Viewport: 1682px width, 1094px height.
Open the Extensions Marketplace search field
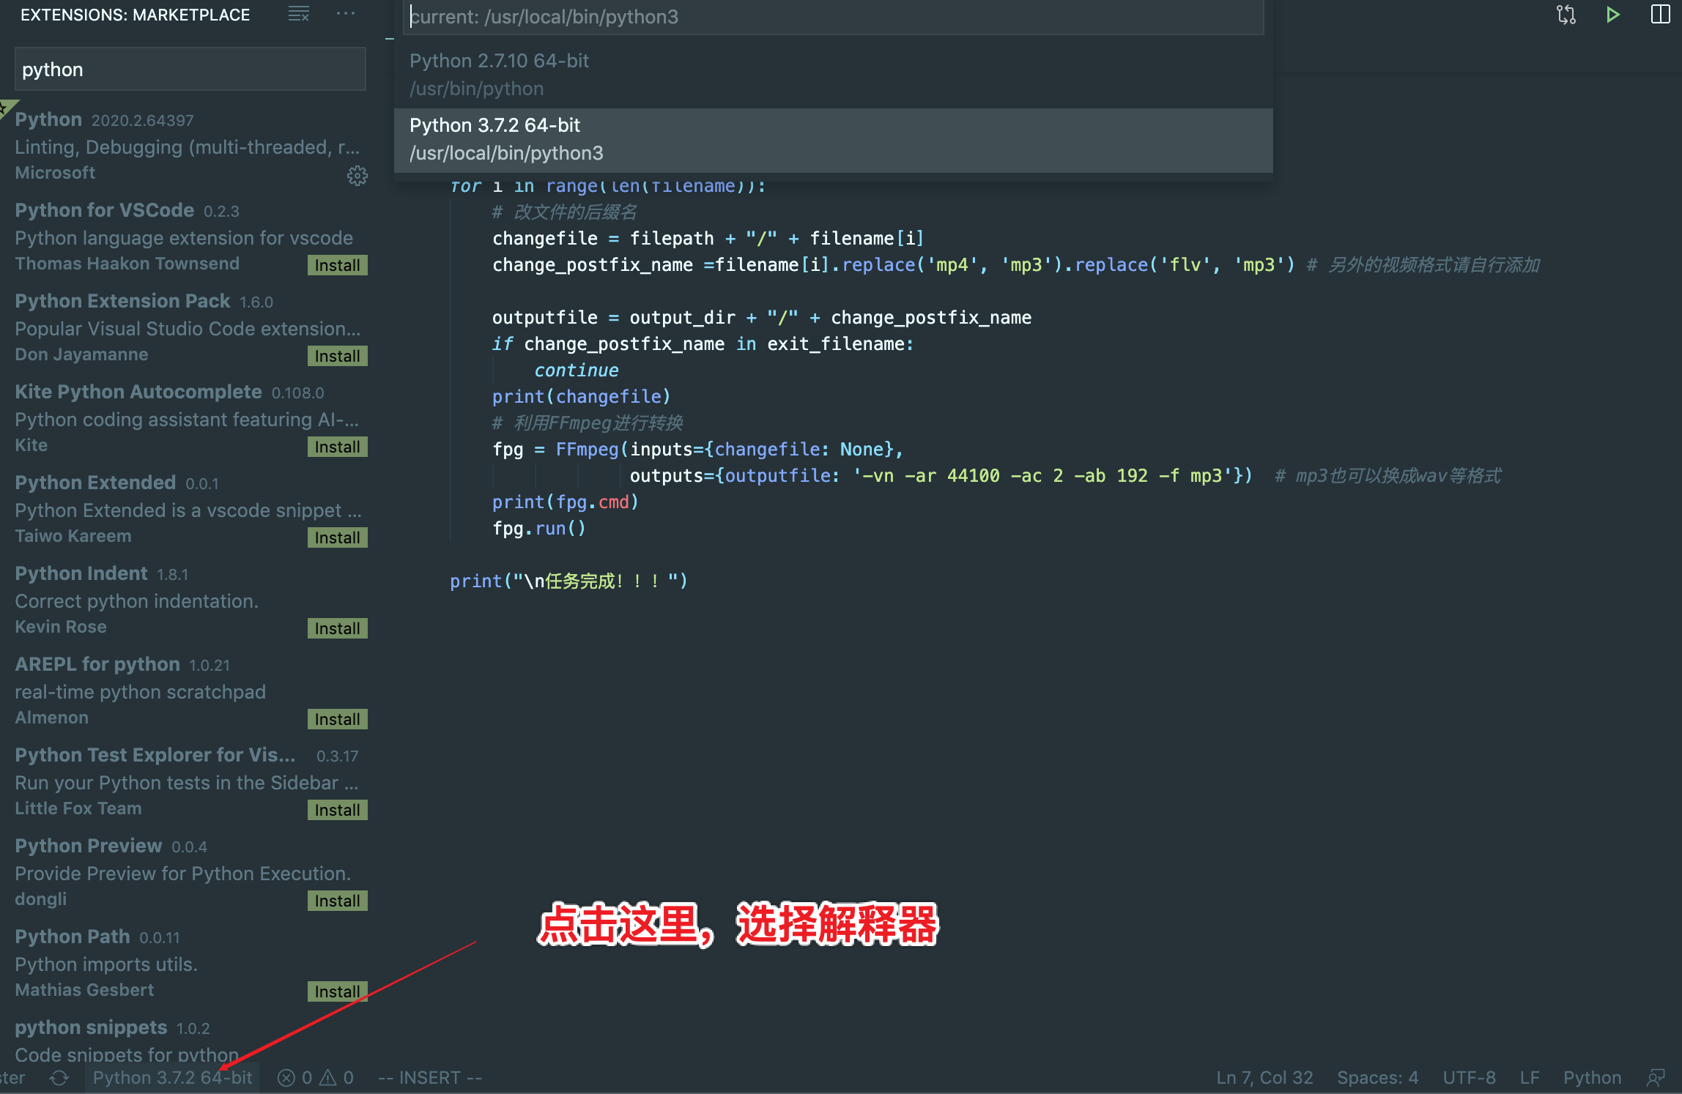189,69
